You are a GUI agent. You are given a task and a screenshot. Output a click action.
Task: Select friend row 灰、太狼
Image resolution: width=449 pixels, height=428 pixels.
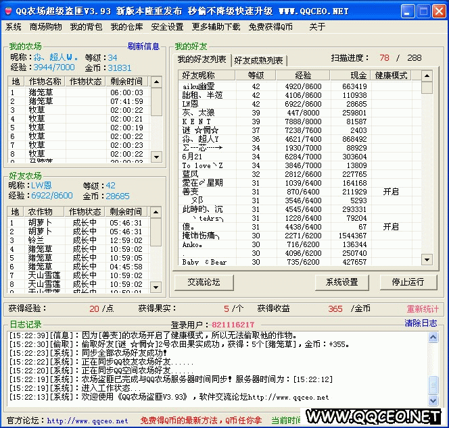pyautogui.click(x=300, y=113)
